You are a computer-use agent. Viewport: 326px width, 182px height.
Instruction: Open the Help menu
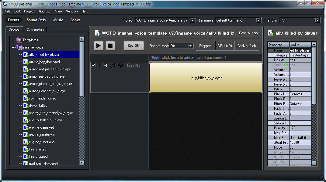coord(85,11)
